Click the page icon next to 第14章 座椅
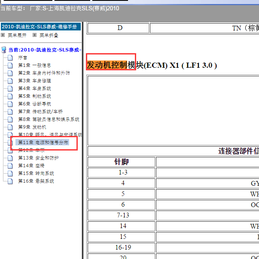 tap(10, 166)
